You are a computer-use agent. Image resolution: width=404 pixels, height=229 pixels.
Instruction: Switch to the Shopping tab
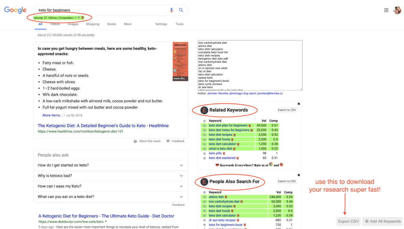point(92,24)
